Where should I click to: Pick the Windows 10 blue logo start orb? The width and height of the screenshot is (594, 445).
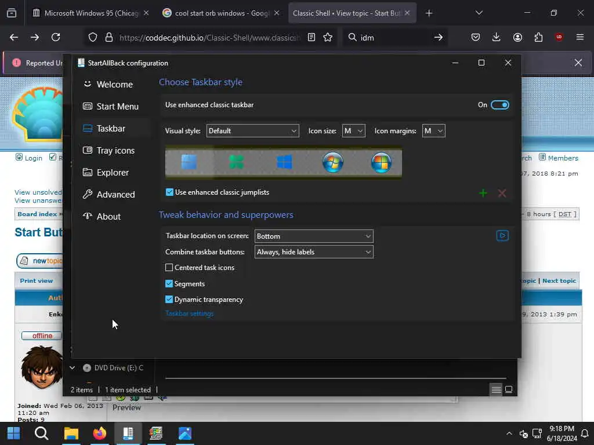(284, 162)
